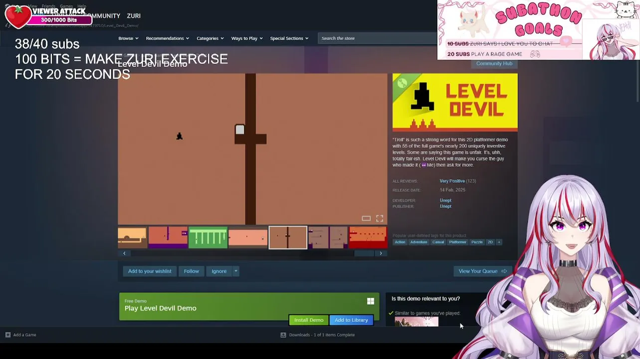The height and width of the screenshot is (359, 640).
Task: Click the Similar to games you've played text
Action: point(427,313)
